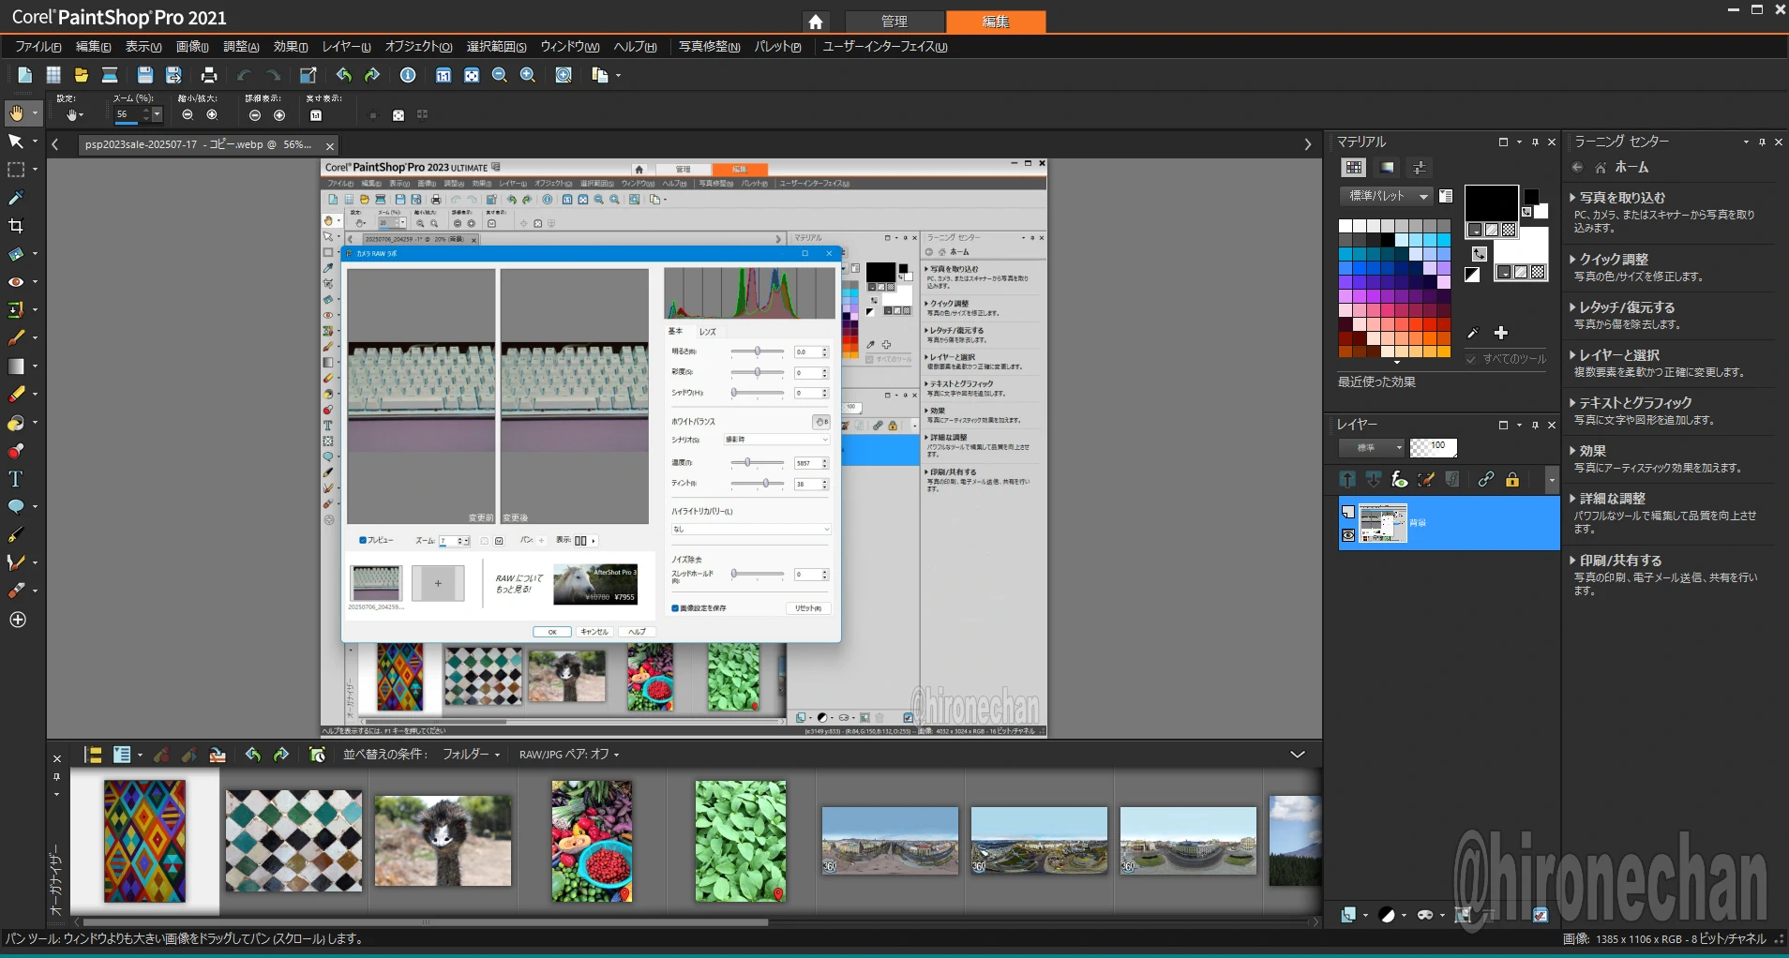The width and height of the screenshot is (1789, 958).
Task: Collapse the organizer panel chevron
Action: coord(1298,755)
